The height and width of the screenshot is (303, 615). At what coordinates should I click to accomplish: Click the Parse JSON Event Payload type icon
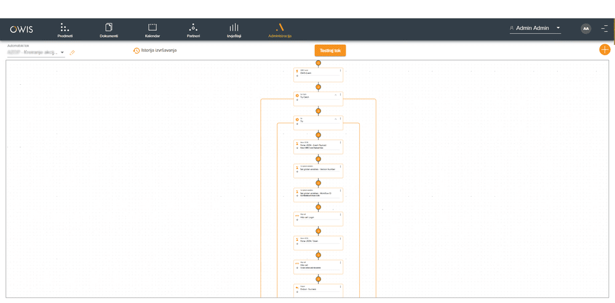(297, 143)
